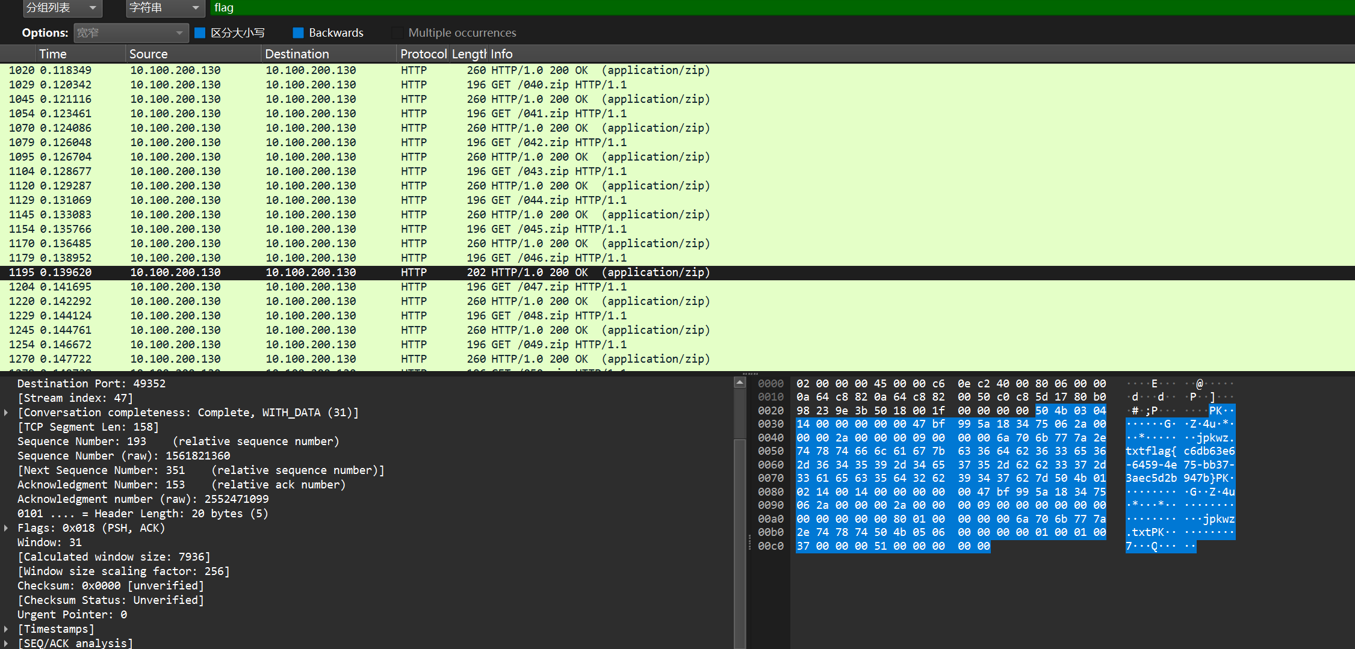Select packet 1129 GET /044.zip
Screen dimensions: 1355x649
coord(677,200)
